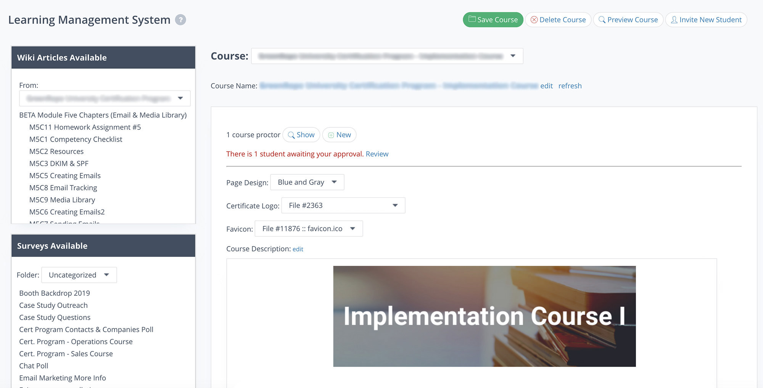Viewport: 763px width, 388px height.
Task: Select M5C11 Homework Assignment #5
Action: 85,127
